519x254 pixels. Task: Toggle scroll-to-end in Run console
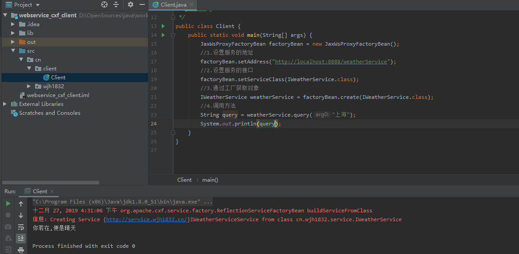point(21,238)
